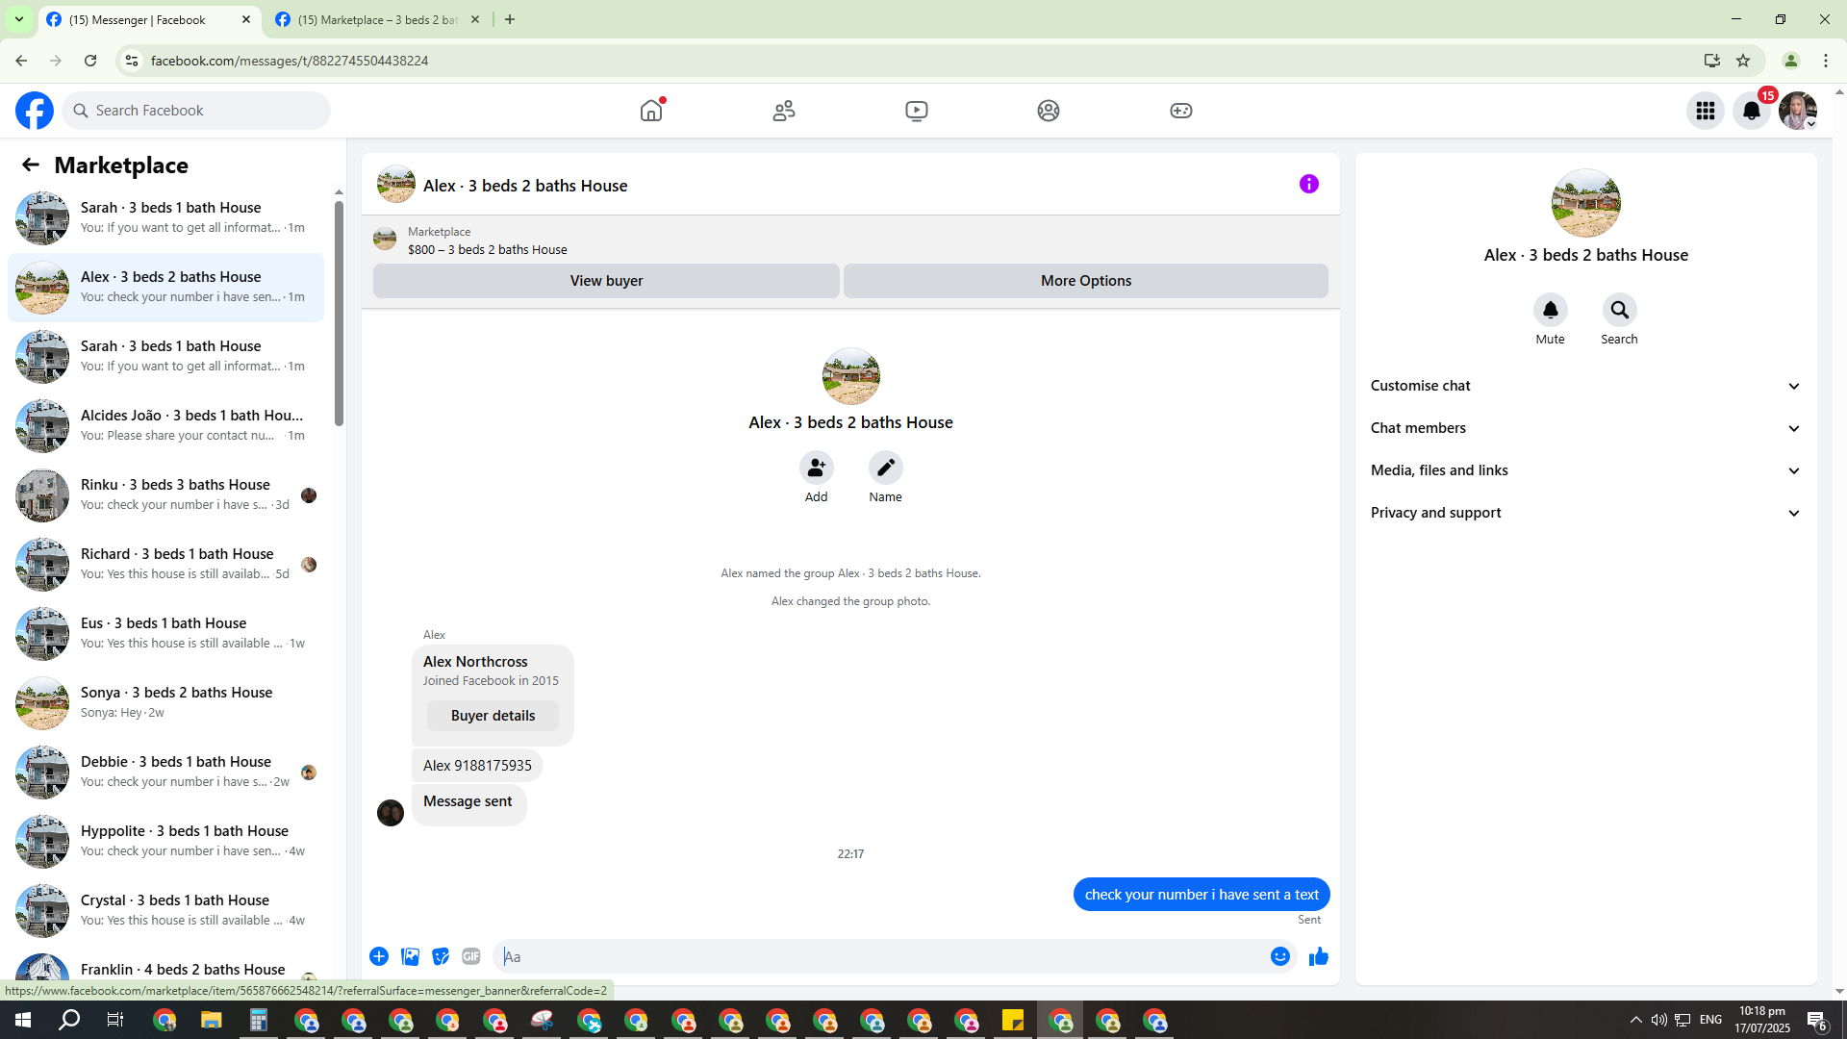The width and height of the screenshot is (1847, 1039).
Task: Attach a photo file in composer
Action: 410,956
